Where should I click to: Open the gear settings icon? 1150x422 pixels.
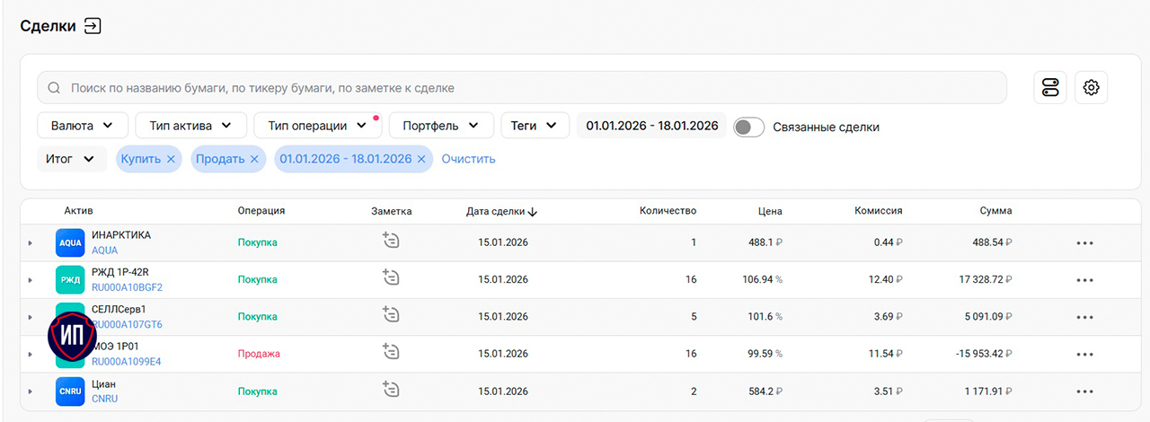coord(1092,87)
